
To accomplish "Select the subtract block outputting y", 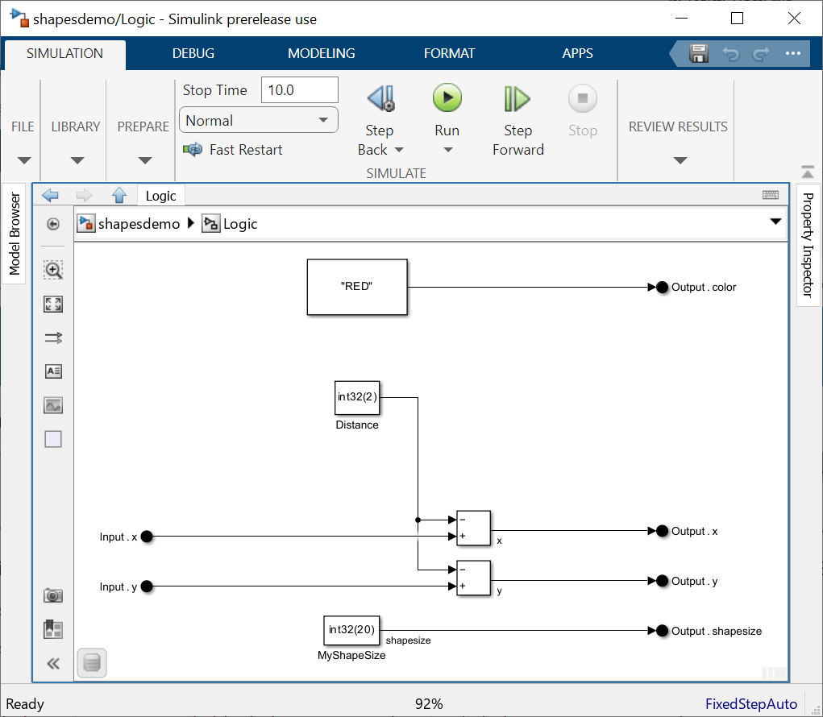I will point(473,578).
